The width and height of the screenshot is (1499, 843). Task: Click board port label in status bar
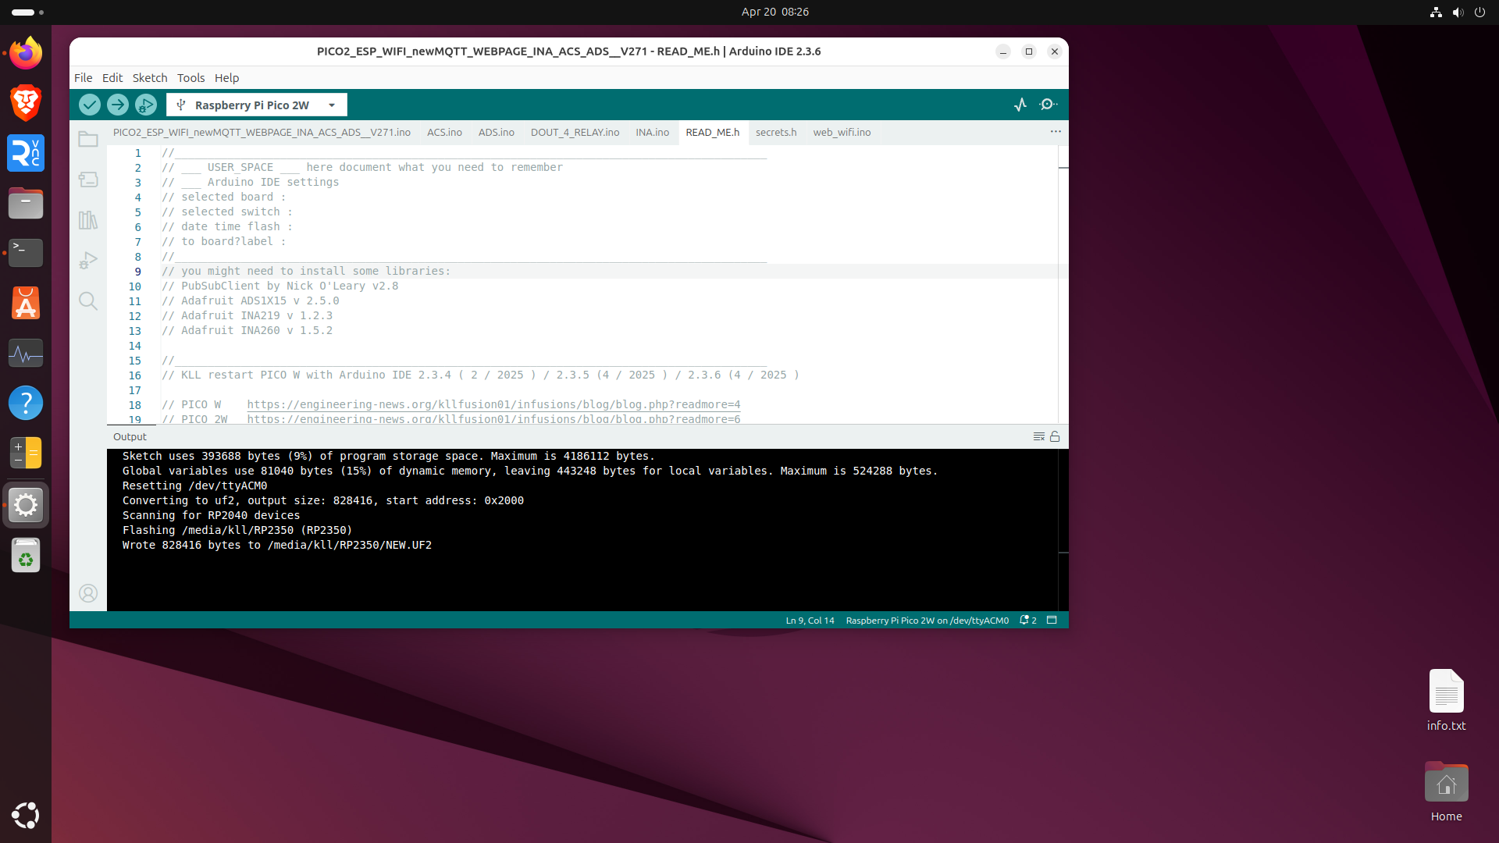(928, 621)
